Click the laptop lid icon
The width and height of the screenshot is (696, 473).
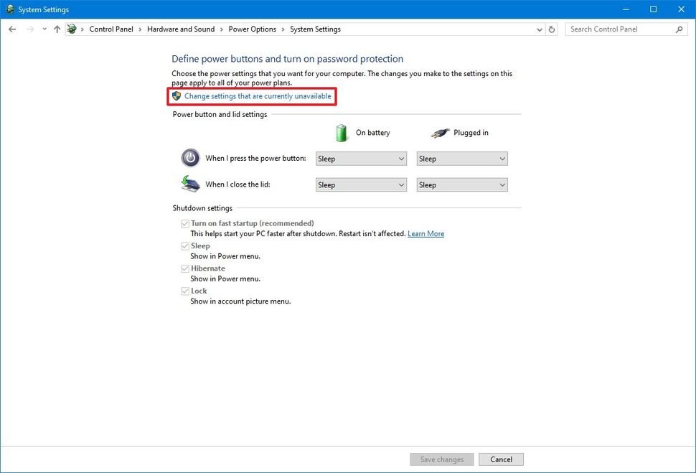189,184
